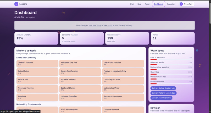211x113 pixels.
Task: Go to the Report tab
Action: (x=147, y=4)
